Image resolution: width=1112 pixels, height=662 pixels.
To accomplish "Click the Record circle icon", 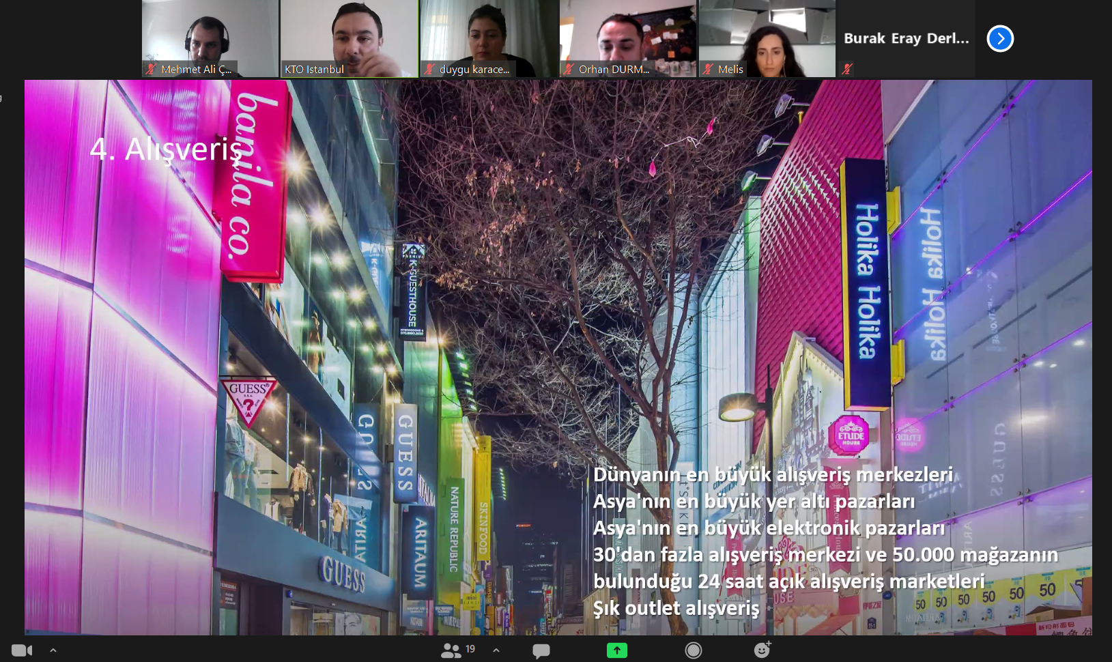I will 694,650.
